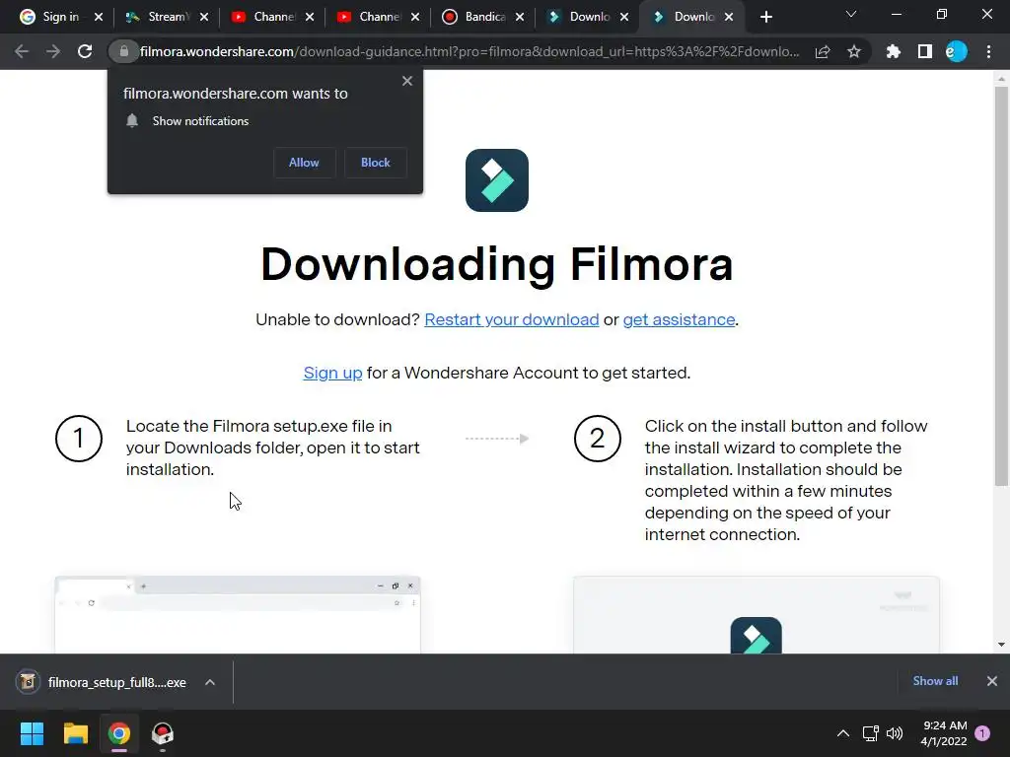
Task: Open the tab search dropdown
Action: tap(851, 14)
